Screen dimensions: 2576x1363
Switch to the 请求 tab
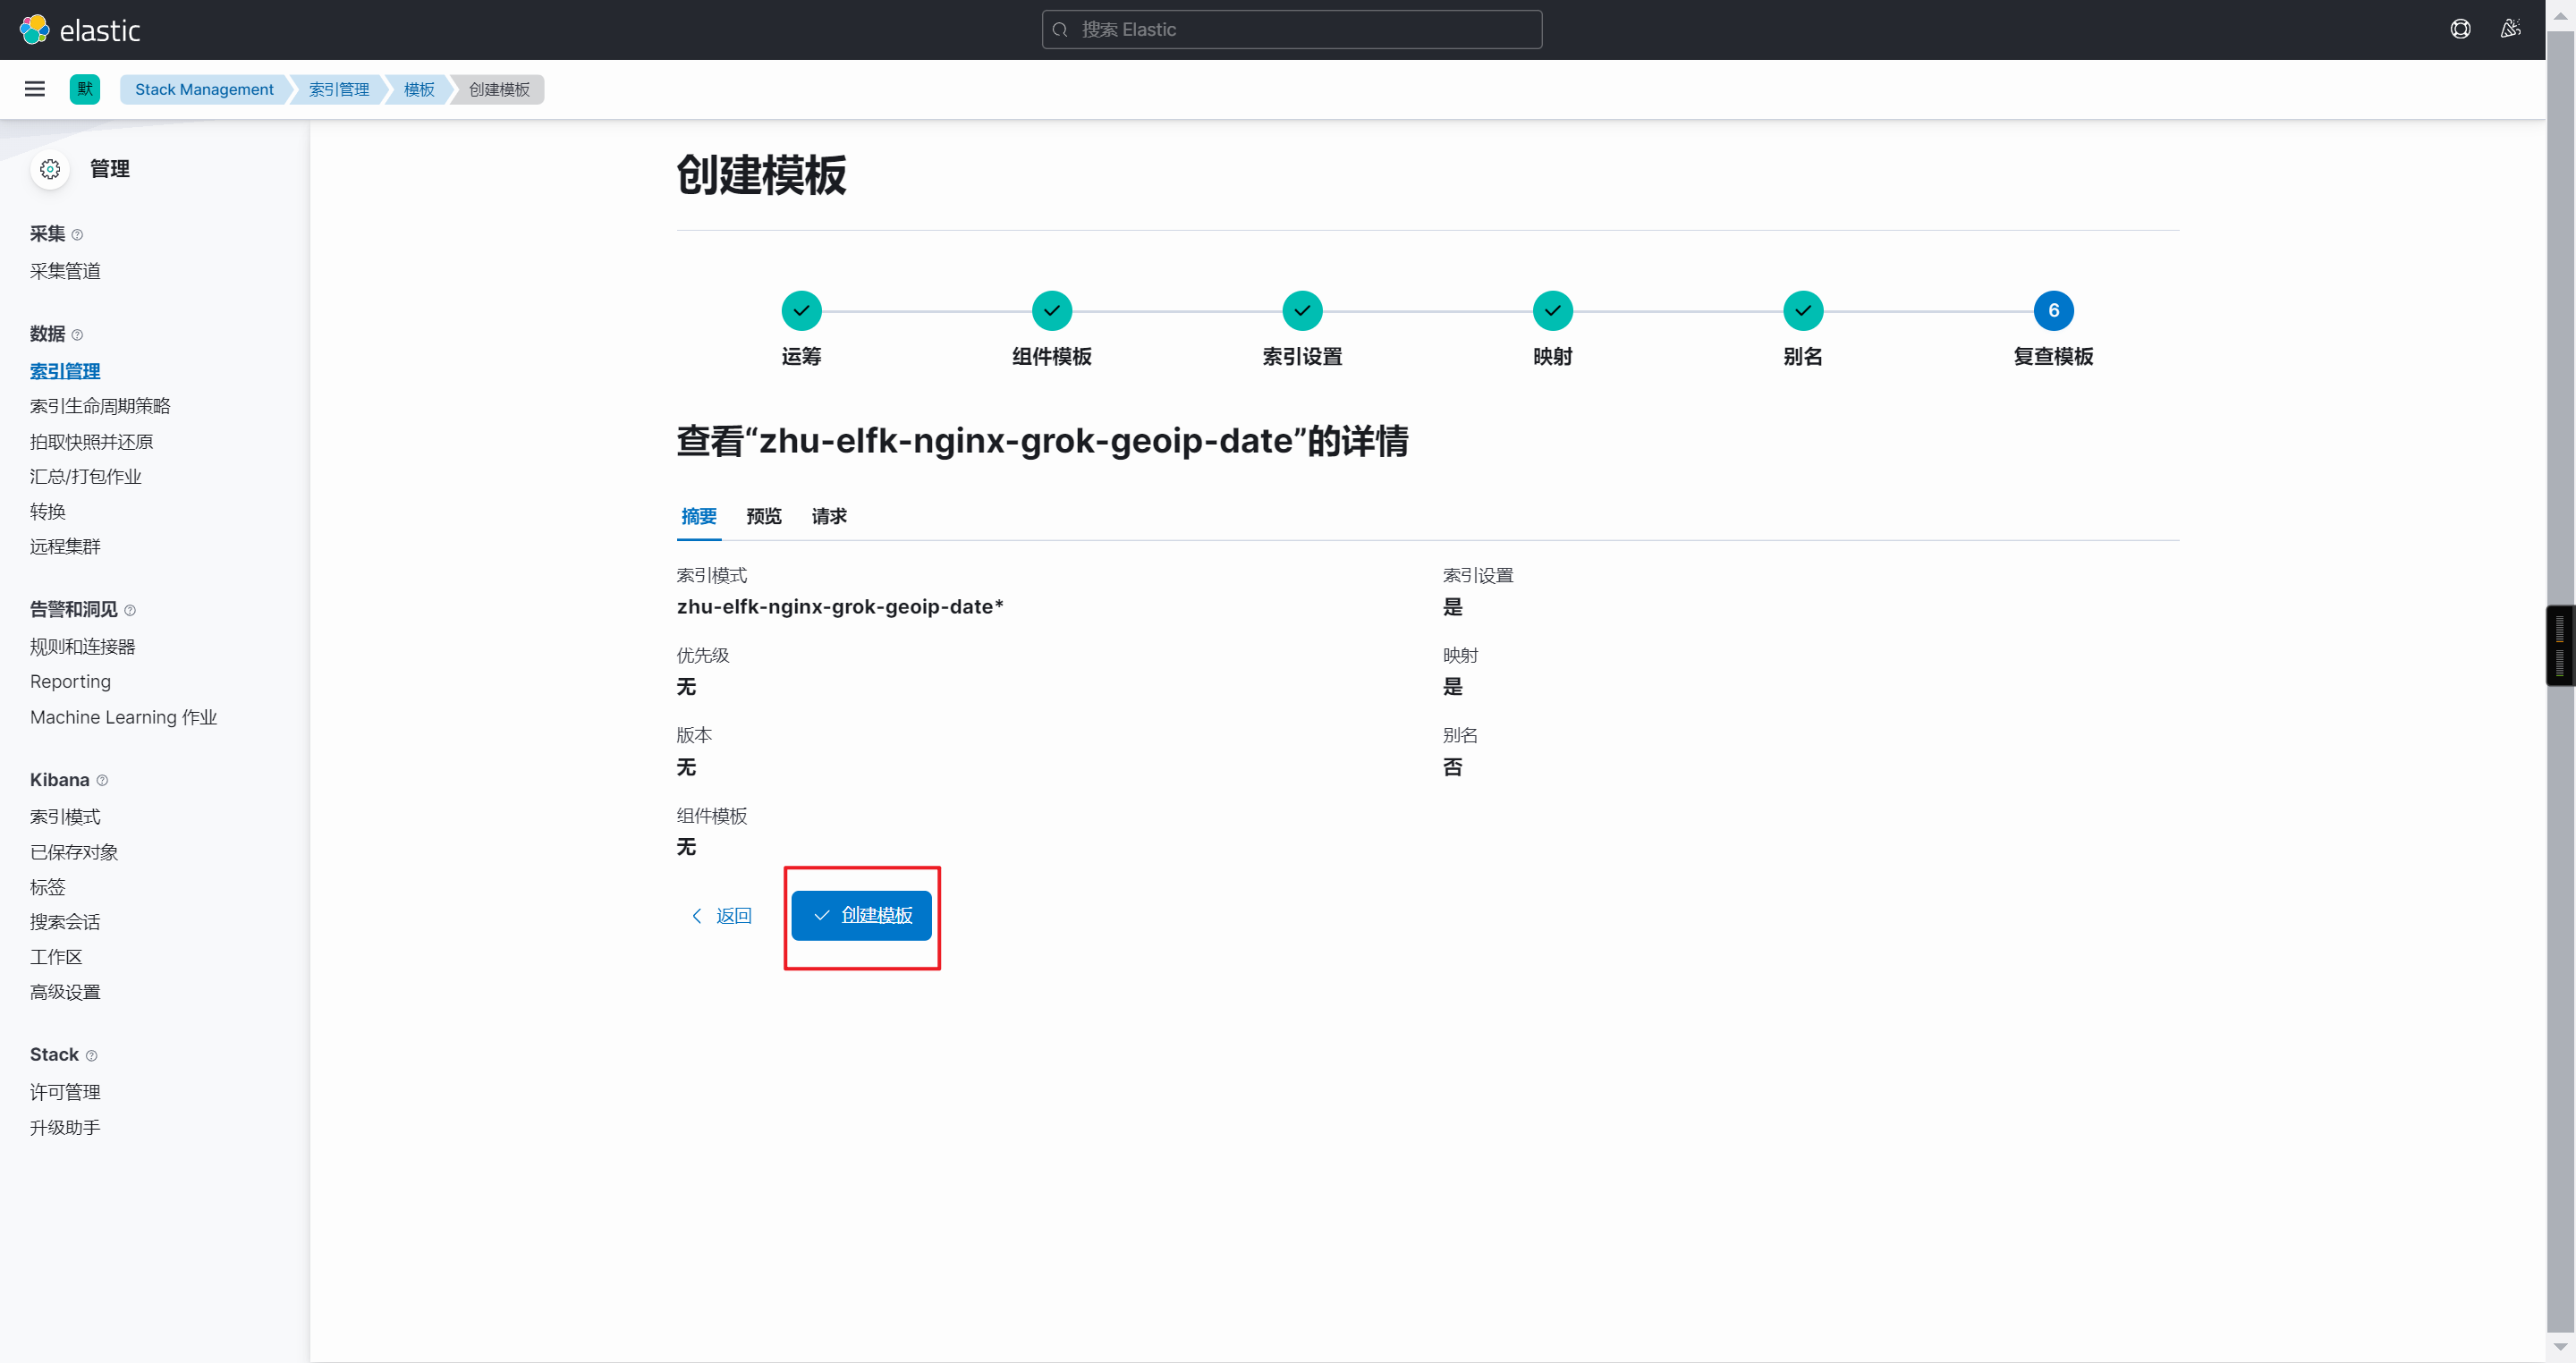click(829, 517)
